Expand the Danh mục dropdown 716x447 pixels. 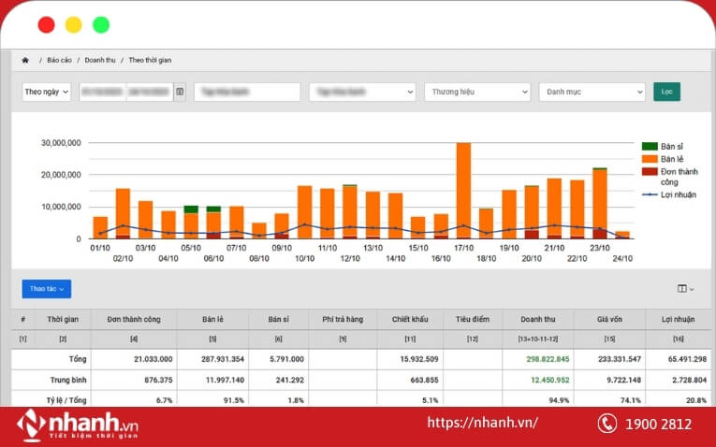coord(592,92)
